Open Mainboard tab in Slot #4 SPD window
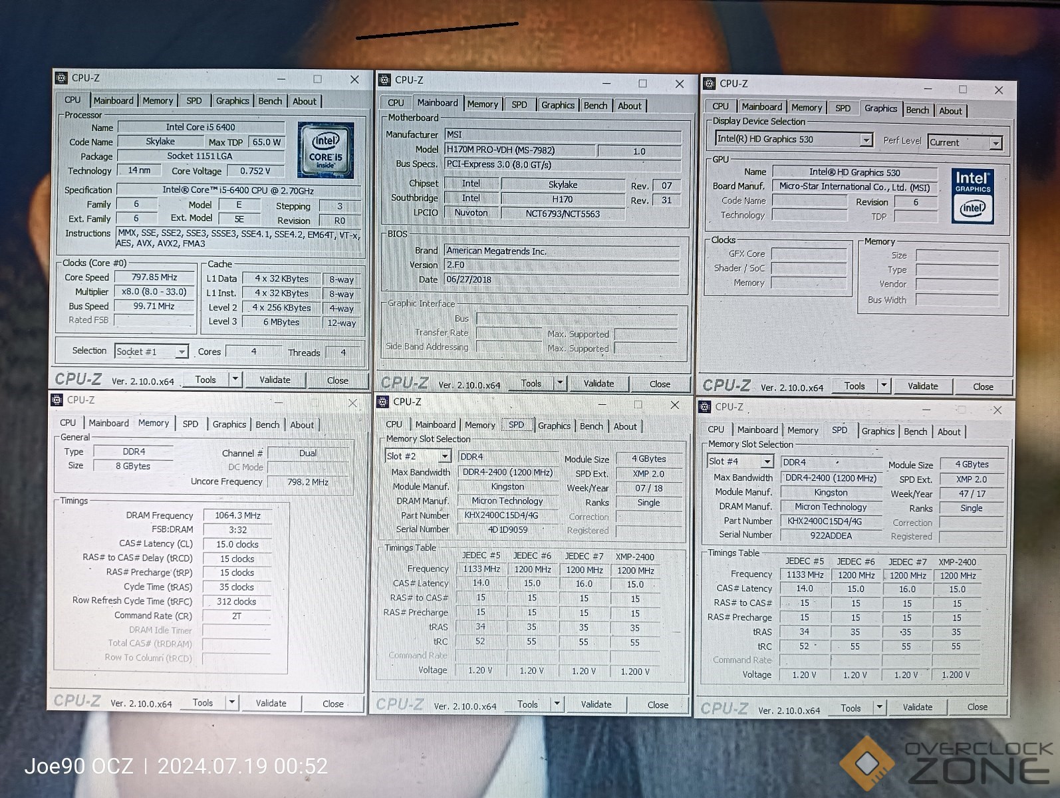Image resolution: width=1060 pixels, height=798 pixels. click(x=757, y=430)
